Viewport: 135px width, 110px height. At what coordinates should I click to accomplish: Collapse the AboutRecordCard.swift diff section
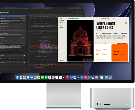tap(29, 31)
